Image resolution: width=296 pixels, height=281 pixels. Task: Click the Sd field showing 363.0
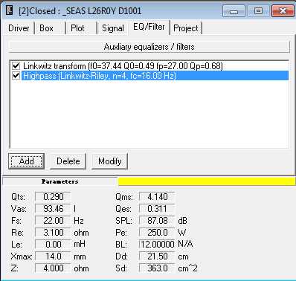157,268
